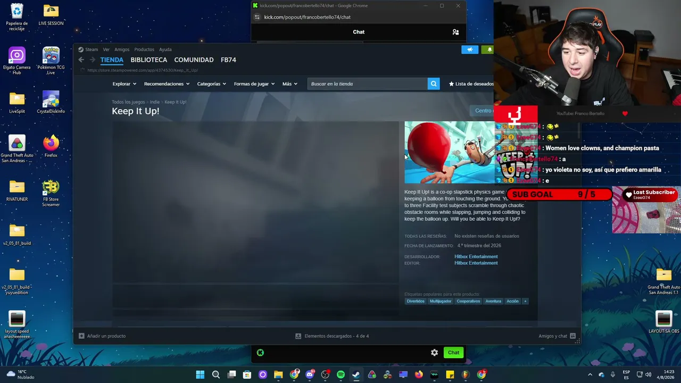Image resolution: width=681 pixels, height=383 pixels.
Task: Open OBS Studio from the taskbar
Action: point(325,374)
